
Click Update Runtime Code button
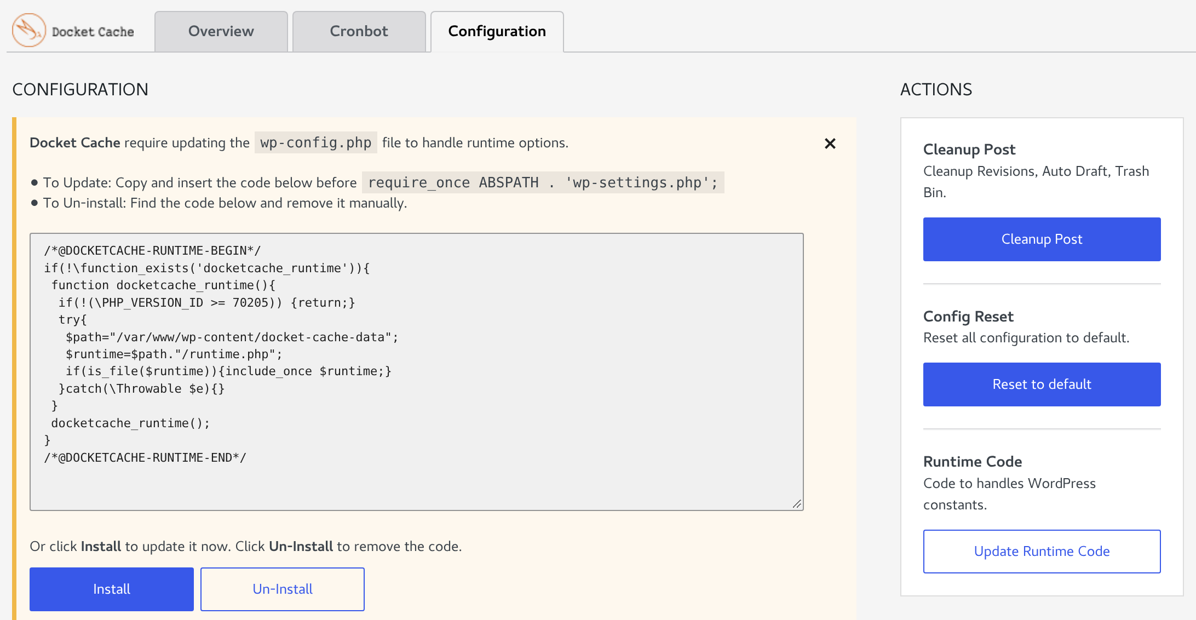click(1042, 552)
